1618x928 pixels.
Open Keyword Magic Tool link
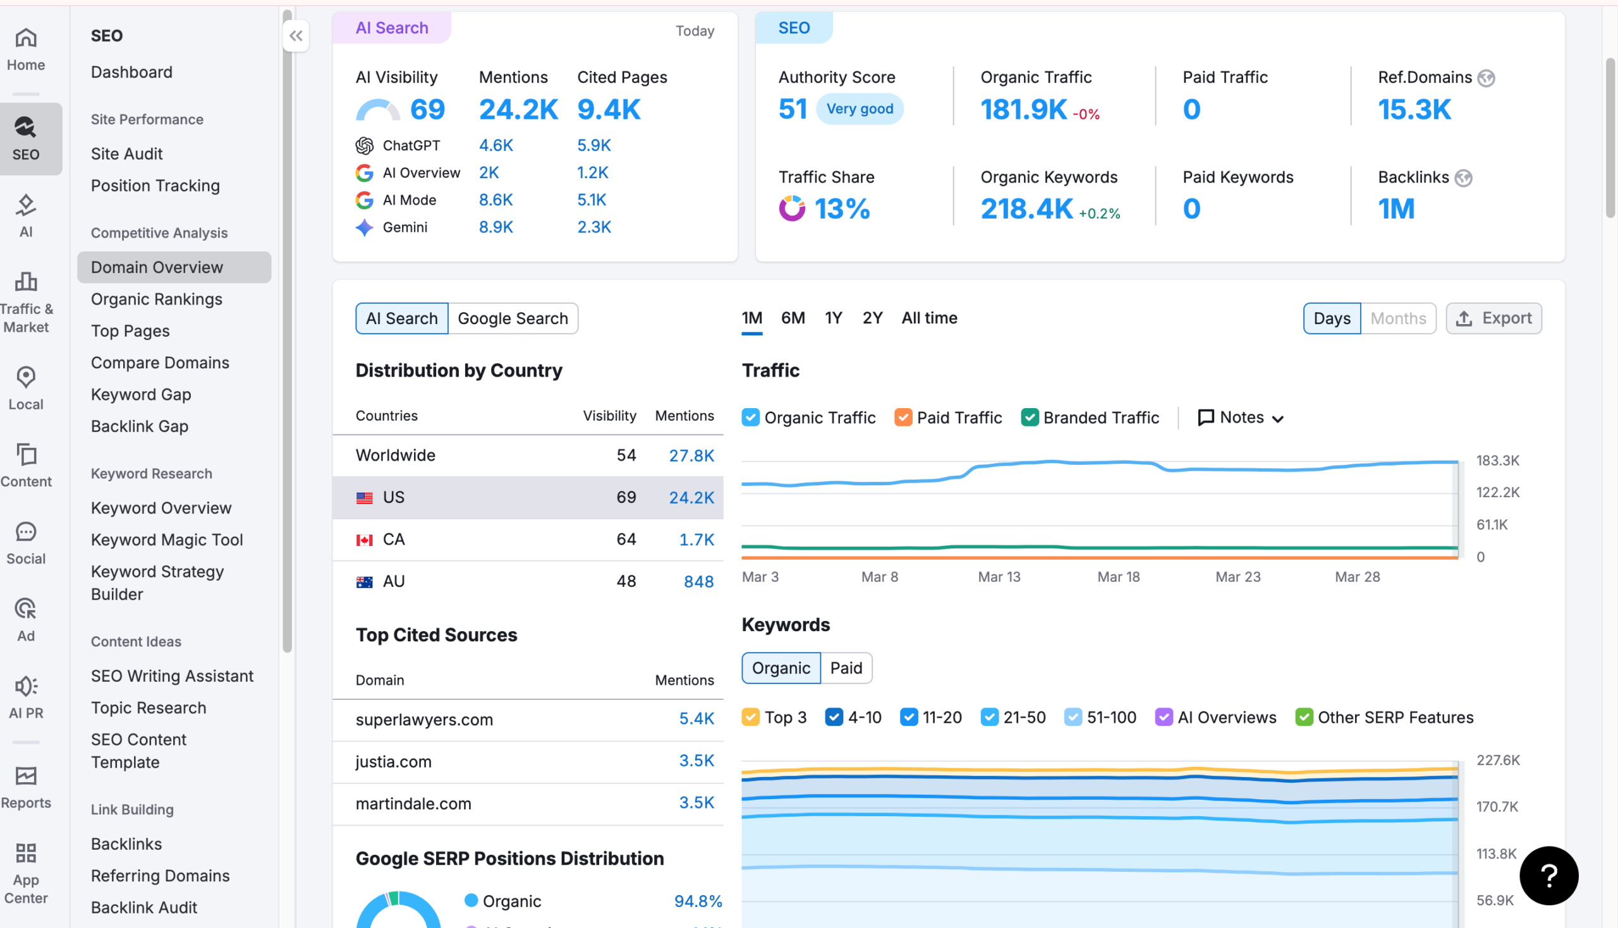coord(166,540)
